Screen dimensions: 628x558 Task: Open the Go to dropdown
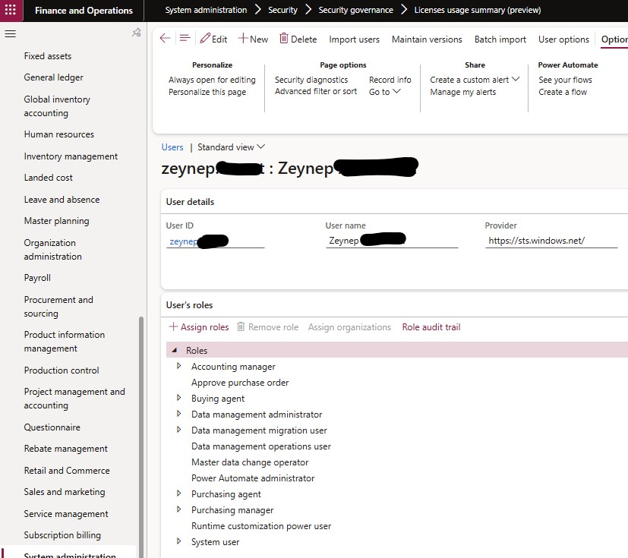pos(384,92)
